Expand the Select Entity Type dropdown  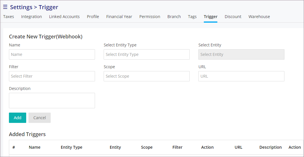click(x=147, y=54)
